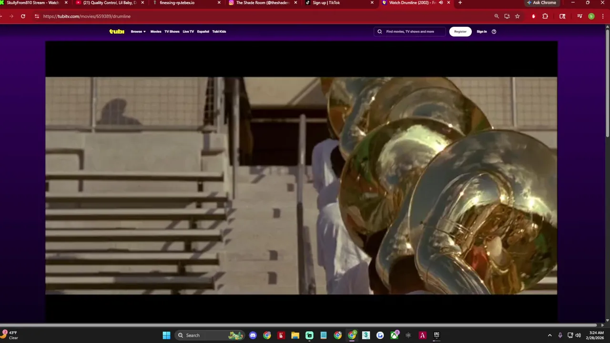610x343 pixels.
Task: Click the Tubi logo
Action: [117, 31]
